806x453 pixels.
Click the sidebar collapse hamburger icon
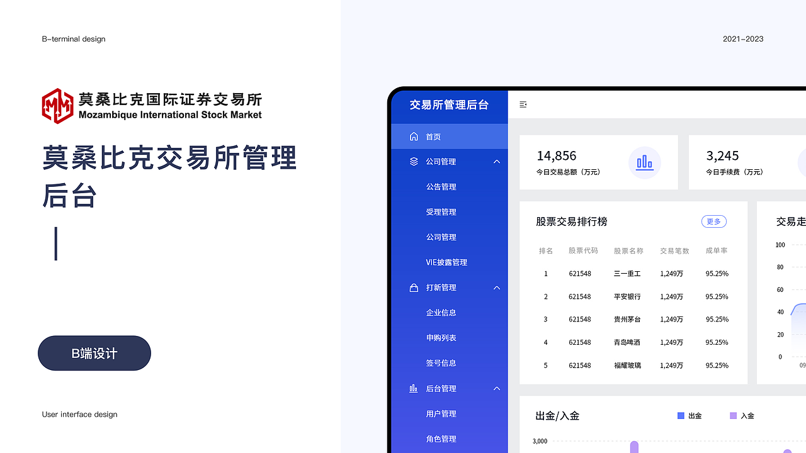pos(523,104)
